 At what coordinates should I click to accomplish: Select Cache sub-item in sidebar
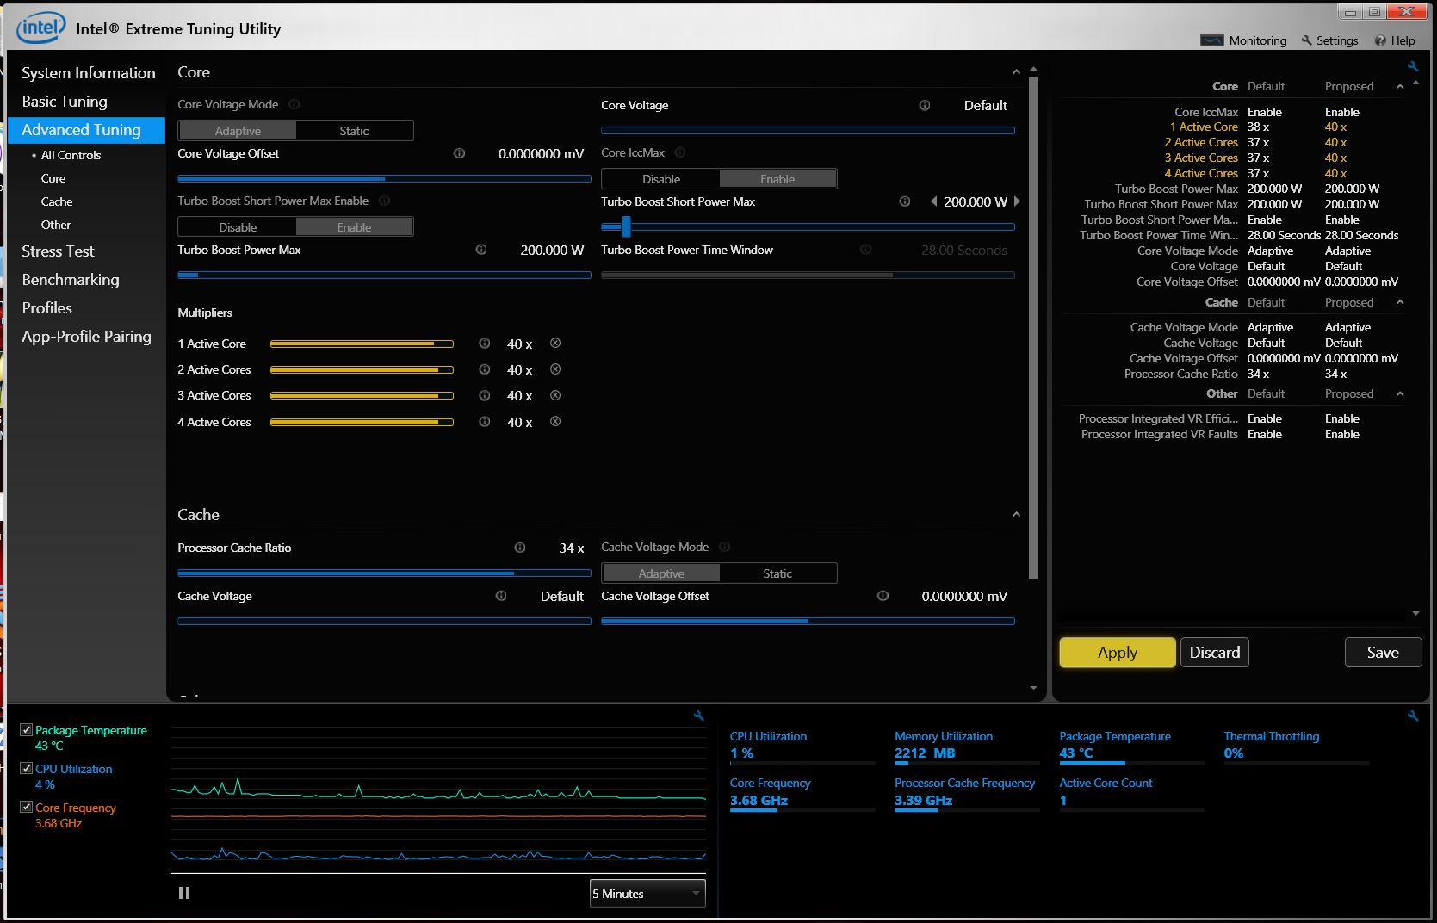57,201
